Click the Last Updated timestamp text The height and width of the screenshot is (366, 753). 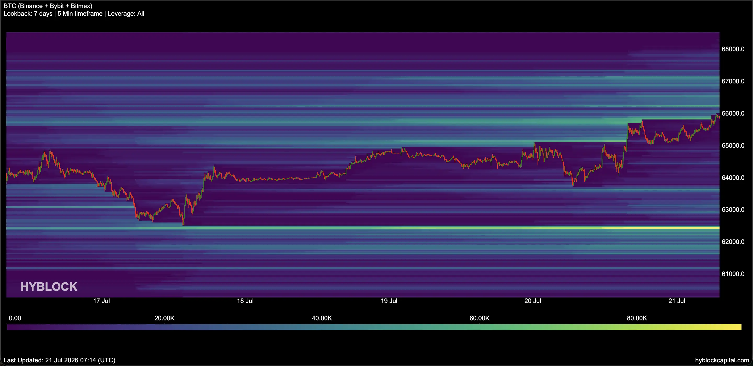tap(59, 360)
